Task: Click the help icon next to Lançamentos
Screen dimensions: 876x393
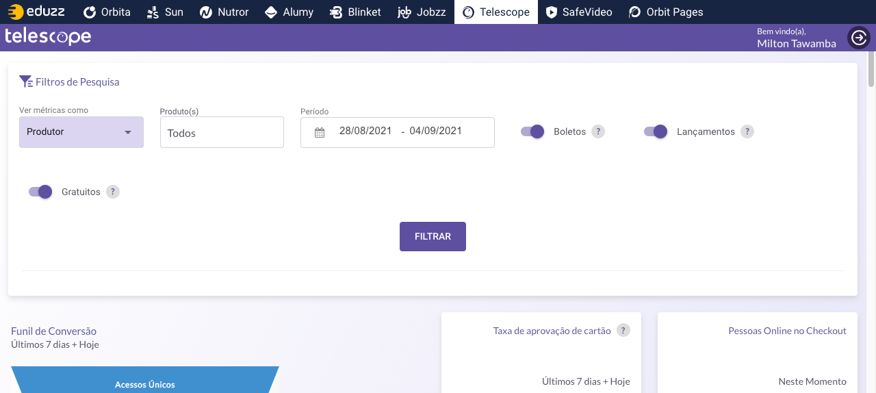Action: pos(747,131)
